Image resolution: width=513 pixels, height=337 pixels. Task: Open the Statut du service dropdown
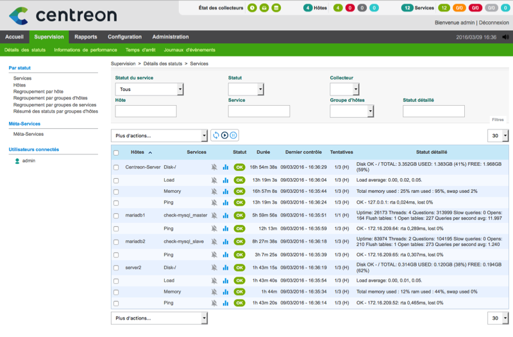point(149,90)
